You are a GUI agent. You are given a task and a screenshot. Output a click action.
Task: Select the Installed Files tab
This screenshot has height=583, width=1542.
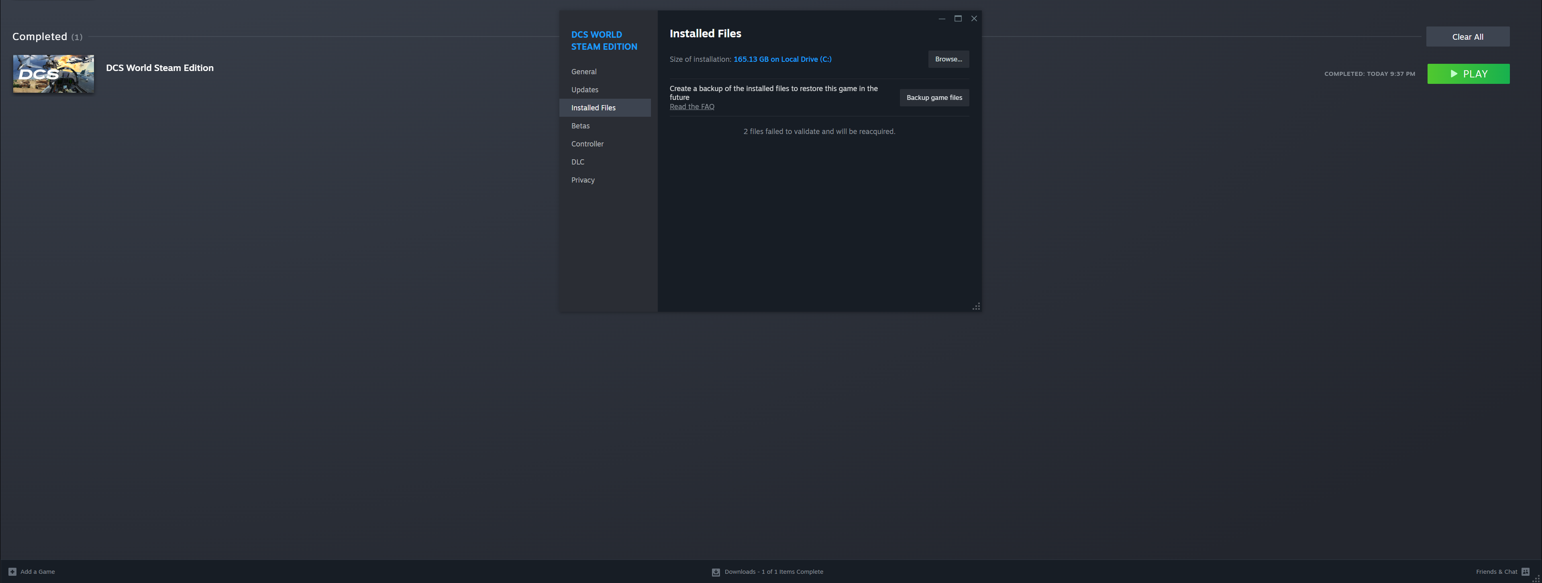click(605, 108)
